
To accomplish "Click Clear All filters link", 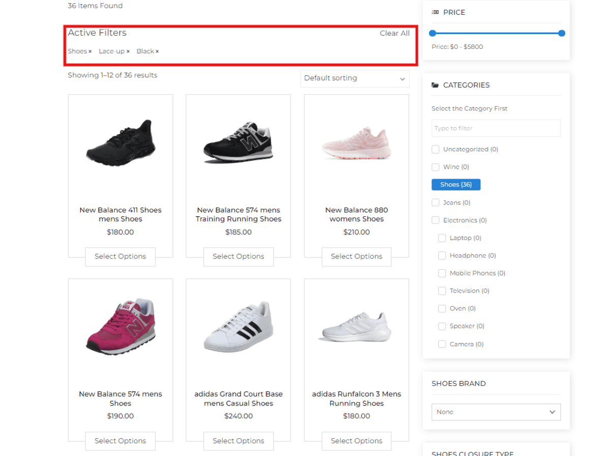I will pyautogui.click(x=394, y=33).
